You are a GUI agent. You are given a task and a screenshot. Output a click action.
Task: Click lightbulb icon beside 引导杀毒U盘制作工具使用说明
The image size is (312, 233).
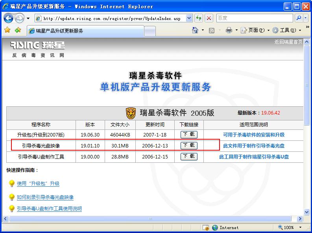12,209
